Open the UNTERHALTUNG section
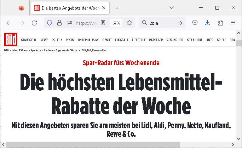 (x=88, y=40)
